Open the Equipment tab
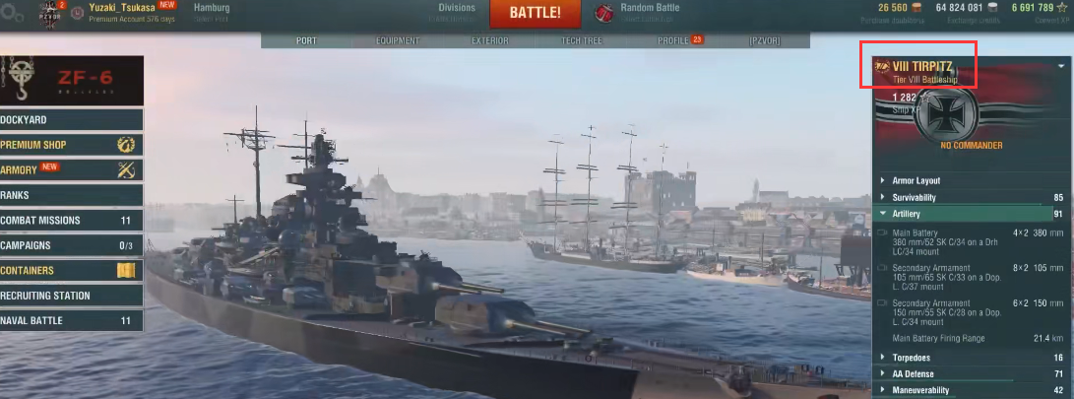This screenshot has width=1074, height=399. 398,41
